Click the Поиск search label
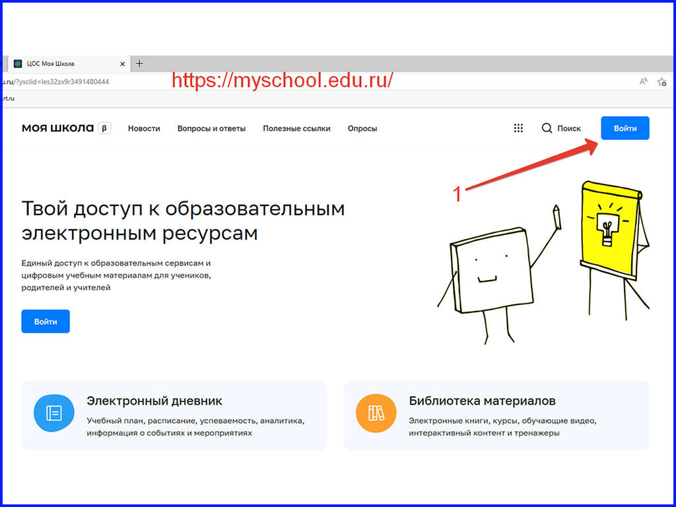 pos(569,128)
